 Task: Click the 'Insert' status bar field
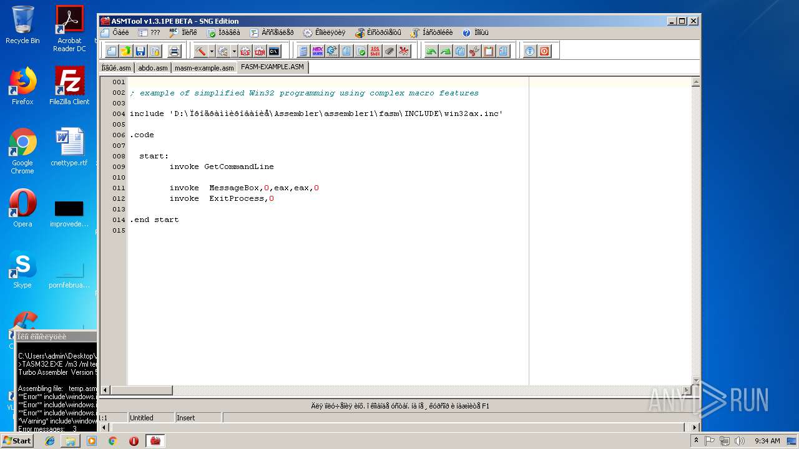pos(198,418)
